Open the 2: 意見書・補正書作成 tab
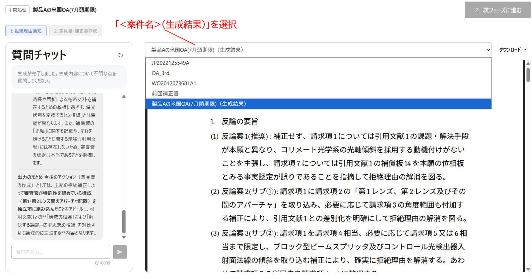Viewport: 532px width, 279px height. [76, 31]
